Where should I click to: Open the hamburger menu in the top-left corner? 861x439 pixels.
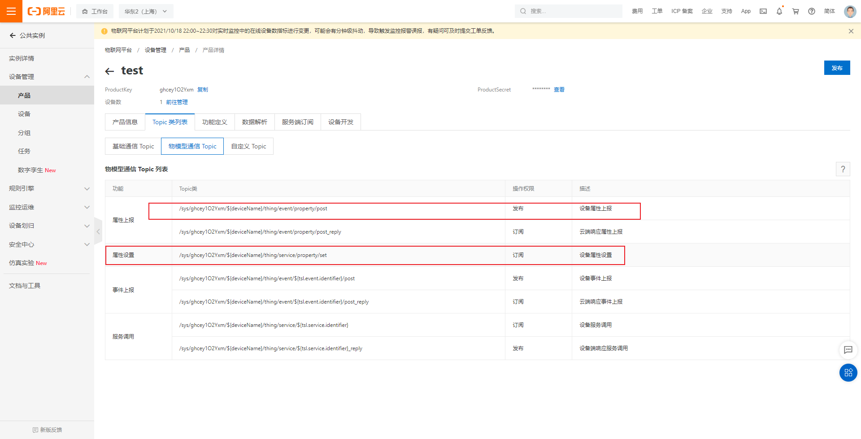click(11, 11)
